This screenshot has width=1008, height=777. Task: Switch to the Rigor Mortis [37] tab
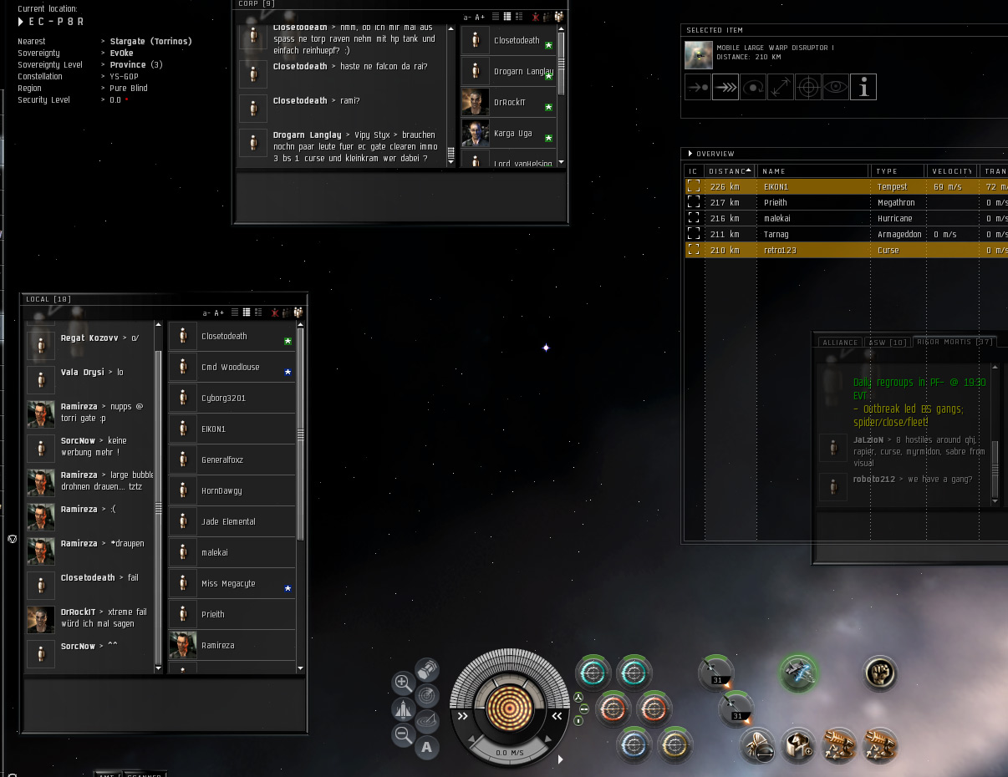(954, 342)
